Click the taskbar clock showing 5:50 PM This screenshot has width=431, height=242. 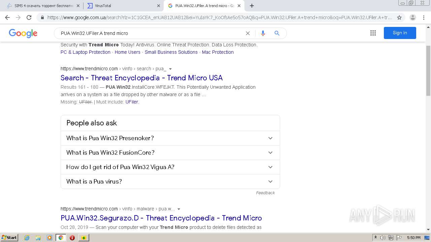(413, 238)
